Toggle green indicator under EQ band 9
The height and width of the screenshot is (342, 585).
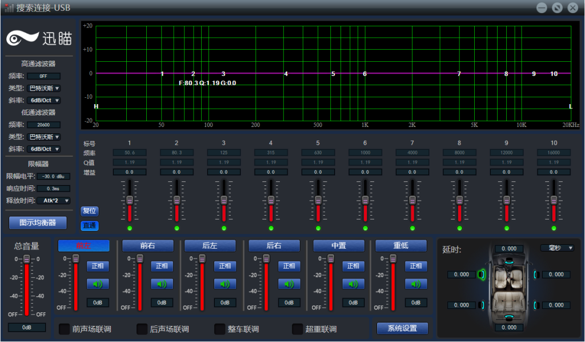[507, 228]
